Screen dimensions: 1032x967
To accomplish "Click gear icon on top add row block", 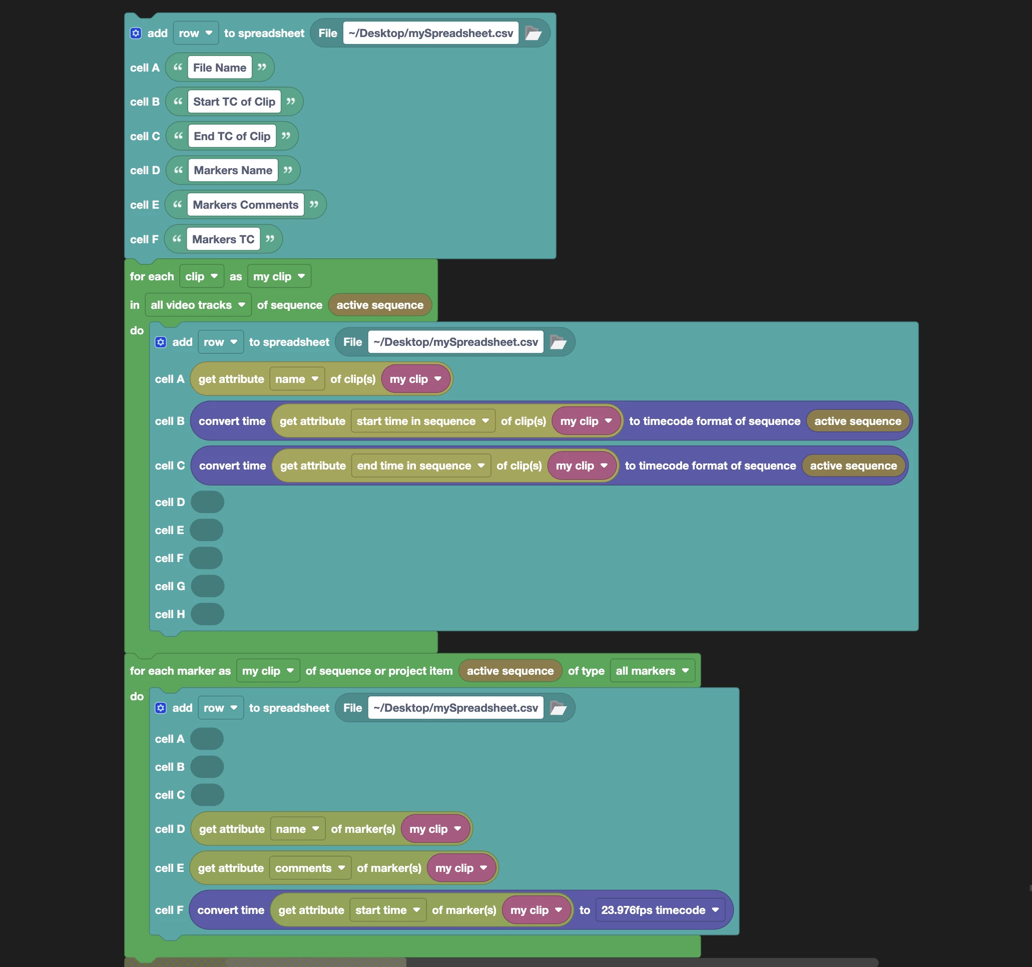I will coord(136,33).
